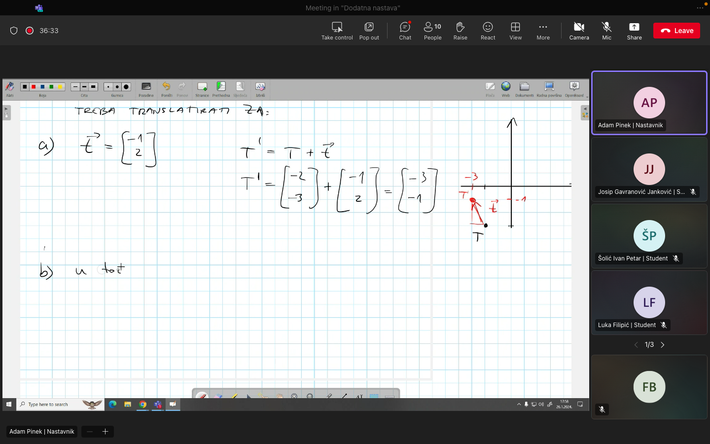Open the More options menu
This screenshot has height=444, width=710.
[543, 31]
